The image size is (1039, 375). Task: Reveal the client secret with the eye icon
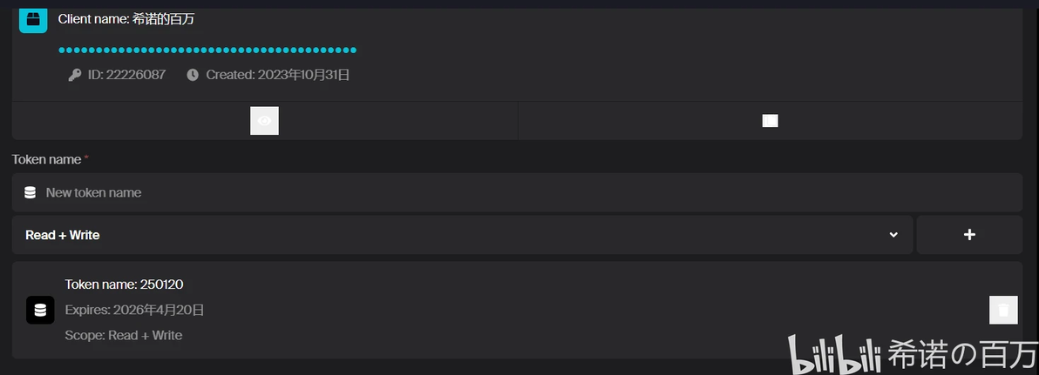pyautogui.click(x=264, y=121)
